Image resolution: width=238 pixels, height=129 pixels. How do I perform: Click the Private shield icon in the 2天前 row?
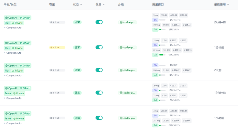point(13,71)
